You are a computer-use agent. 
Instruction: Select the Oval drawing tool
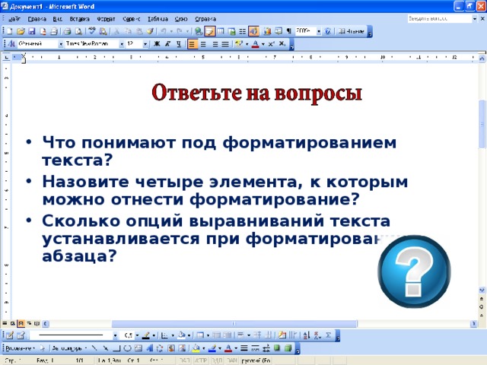click(x=127, y=348)
